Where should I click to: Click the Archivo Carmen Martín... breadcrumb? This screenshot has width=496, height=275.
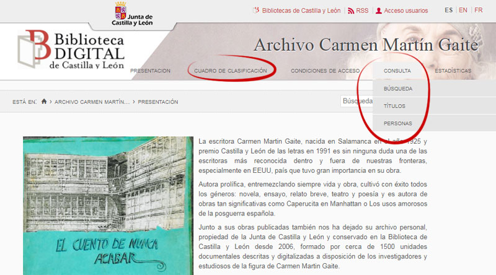click(x=92, y=102)
